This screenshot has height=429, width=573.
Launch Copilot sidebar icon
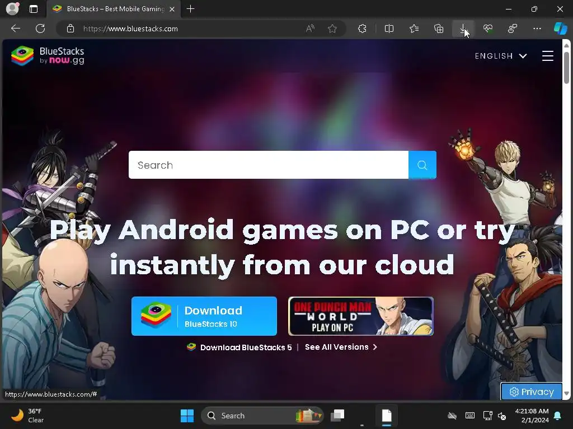tap(560, 28)
